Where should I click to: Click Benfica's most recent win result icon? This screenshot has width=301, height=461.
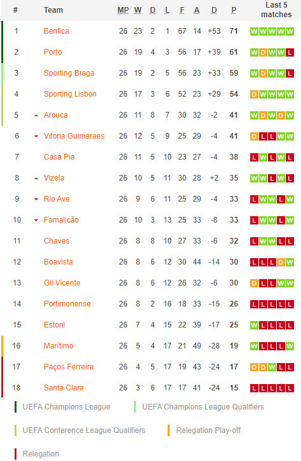(290, 31)
